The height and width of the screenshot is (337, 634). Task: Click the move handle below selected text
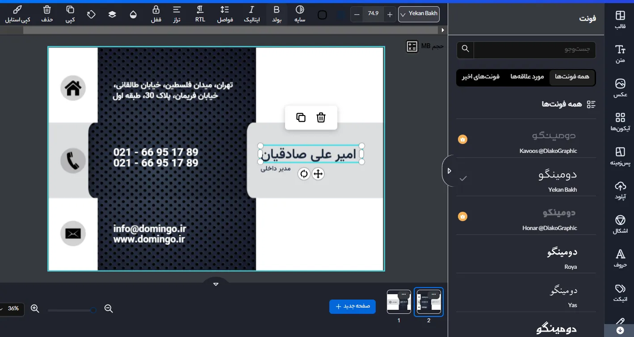pyautogui.click(x=318, y=174)
